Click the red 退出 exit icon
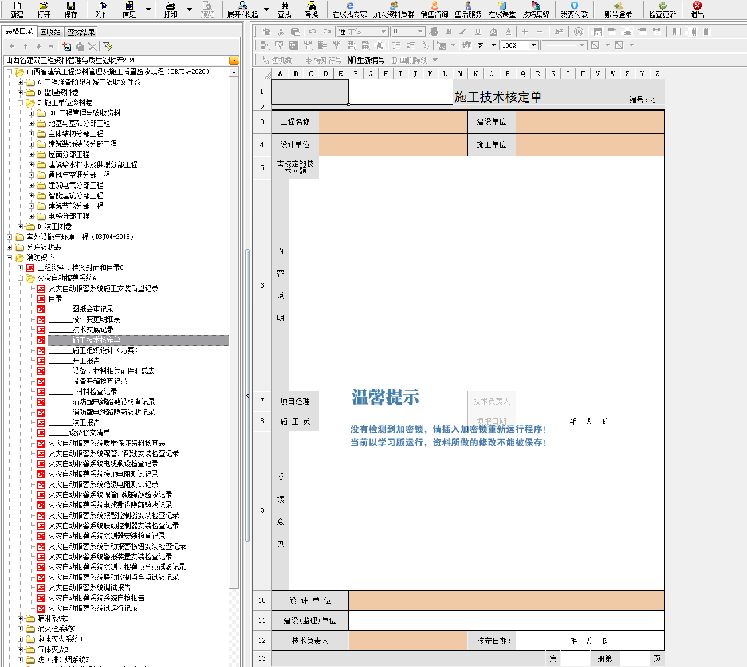The image size is (747, 667). [x=697, y=9]
